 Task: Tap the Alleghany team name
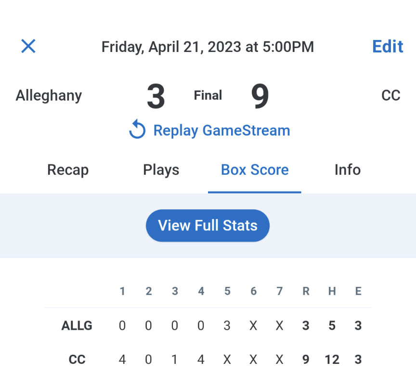pyautogui.click(x=49, y=95)
